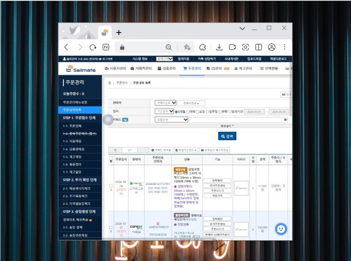Select the 일주일 date radio button
The image size is (351, 261).
207,112
